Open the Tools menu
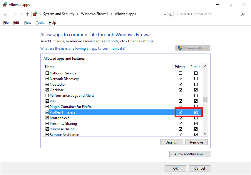Image resolution: width=251 pixels, height=175 pixels. [x=40, y=22]
